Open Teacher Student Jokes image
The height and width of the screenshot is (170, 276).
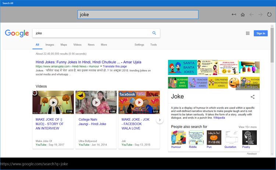point(198,82)
